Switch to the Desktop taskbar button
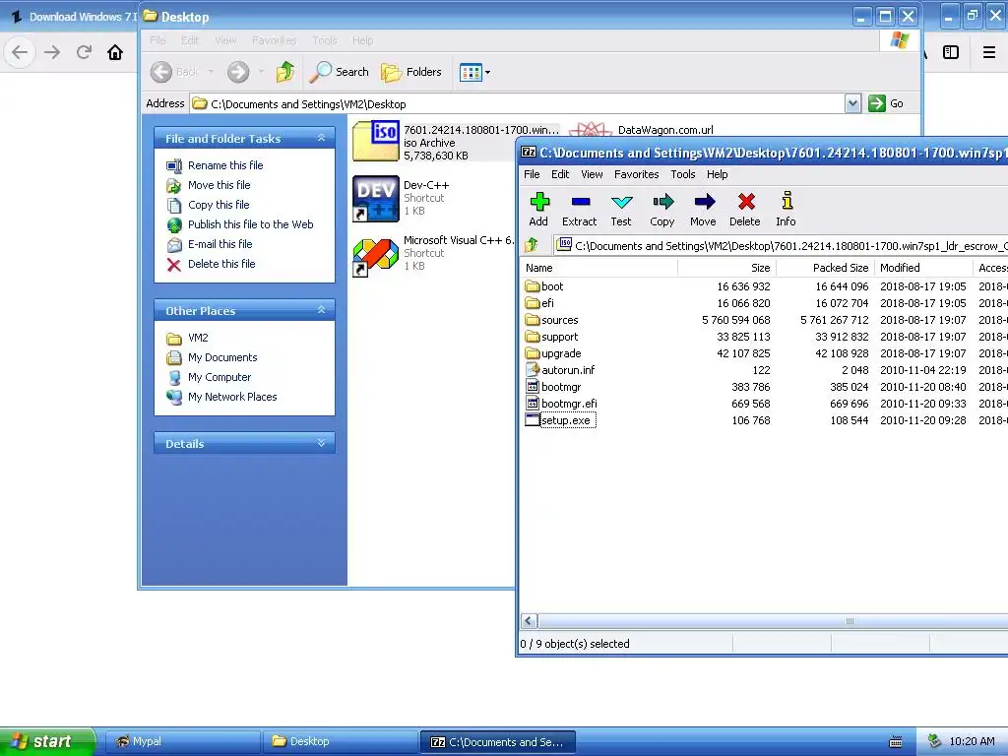Image resolution: width=1008 pixels, height=756 pixels. (x=340, y=741)
